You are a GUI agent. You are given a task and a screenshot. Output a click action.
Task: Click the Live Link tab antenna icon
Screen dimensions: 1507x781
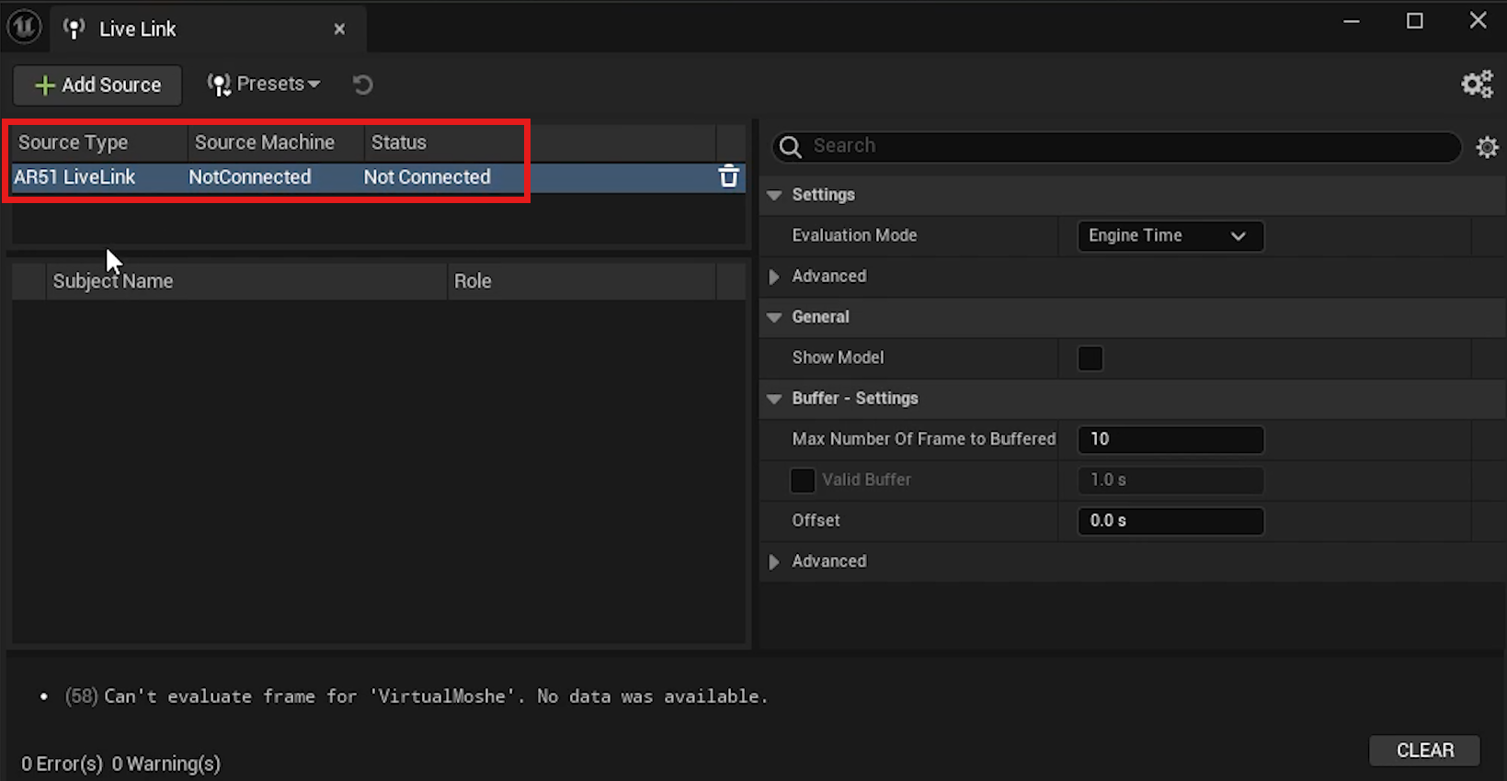[x=74, y=29]
